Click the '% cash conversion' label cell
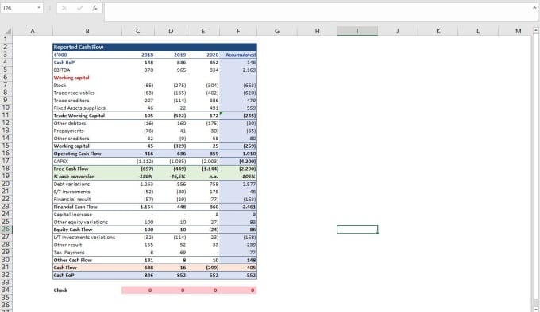The image size is (540, 312). click(x=87, y=177)
